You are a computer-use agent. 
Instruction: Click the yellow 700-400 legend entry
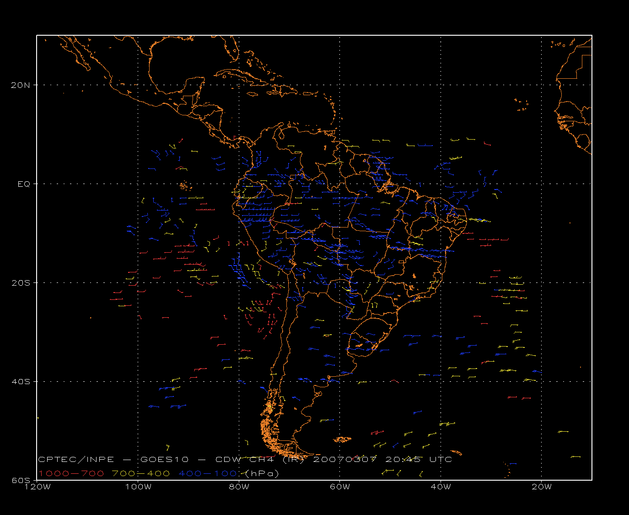141,473
